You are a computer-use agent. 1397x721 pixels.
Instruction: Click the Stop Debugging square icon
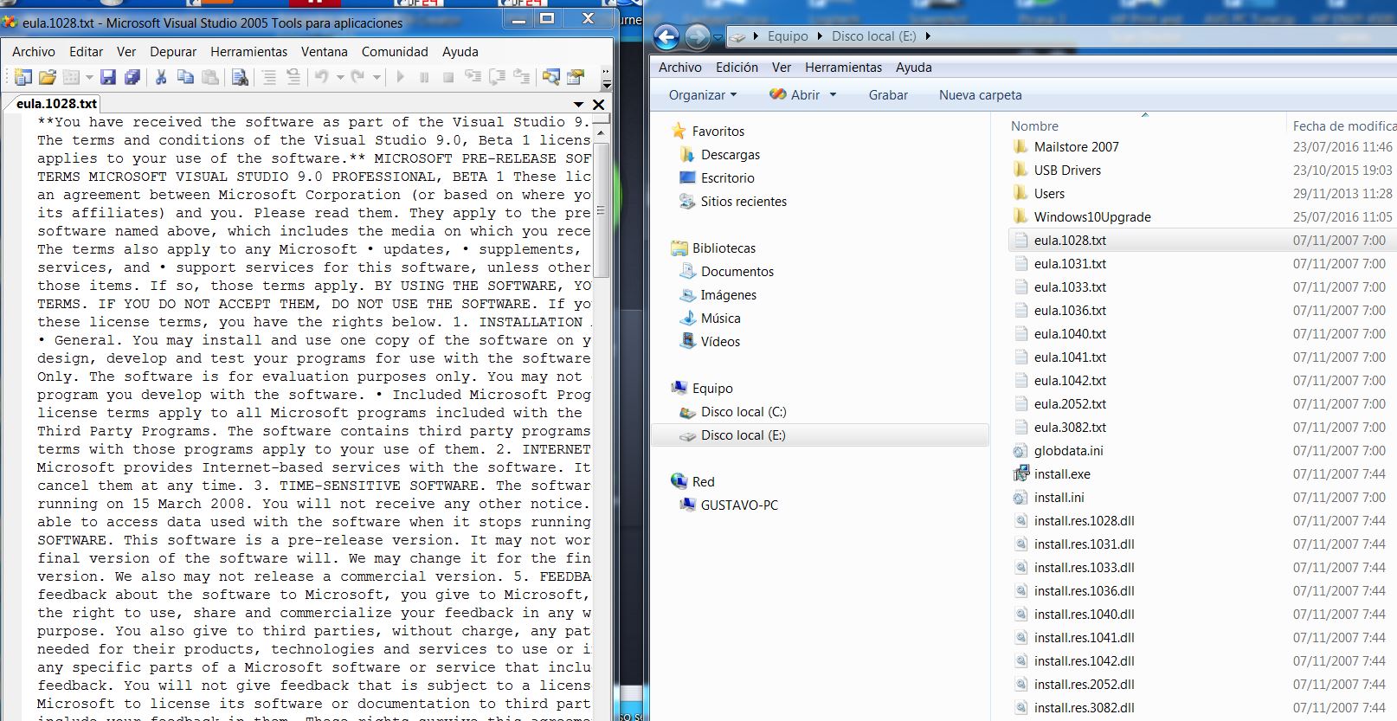(448, 77)
